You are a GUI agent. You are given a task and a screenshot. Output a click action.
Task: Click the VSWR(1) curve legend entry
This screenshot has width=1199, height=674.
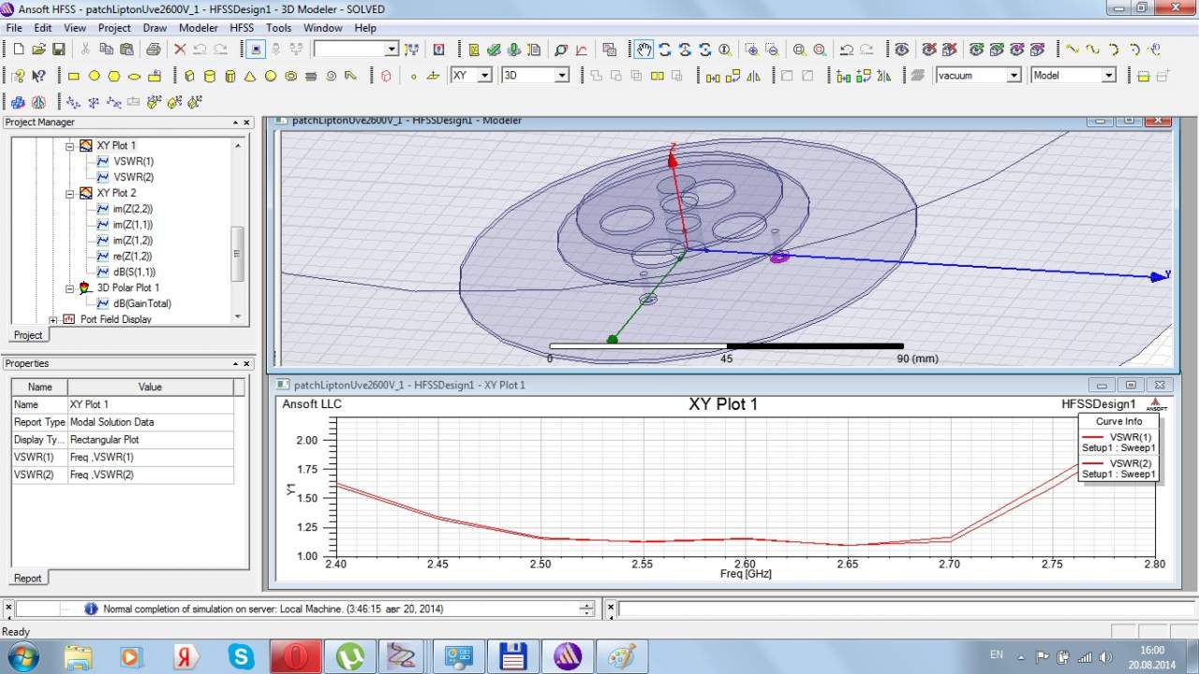click(1130, 437)
